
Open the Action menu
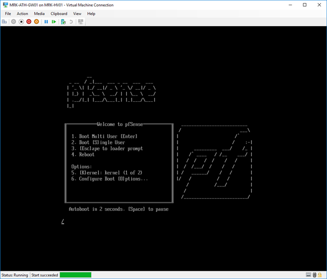point(22,14)
